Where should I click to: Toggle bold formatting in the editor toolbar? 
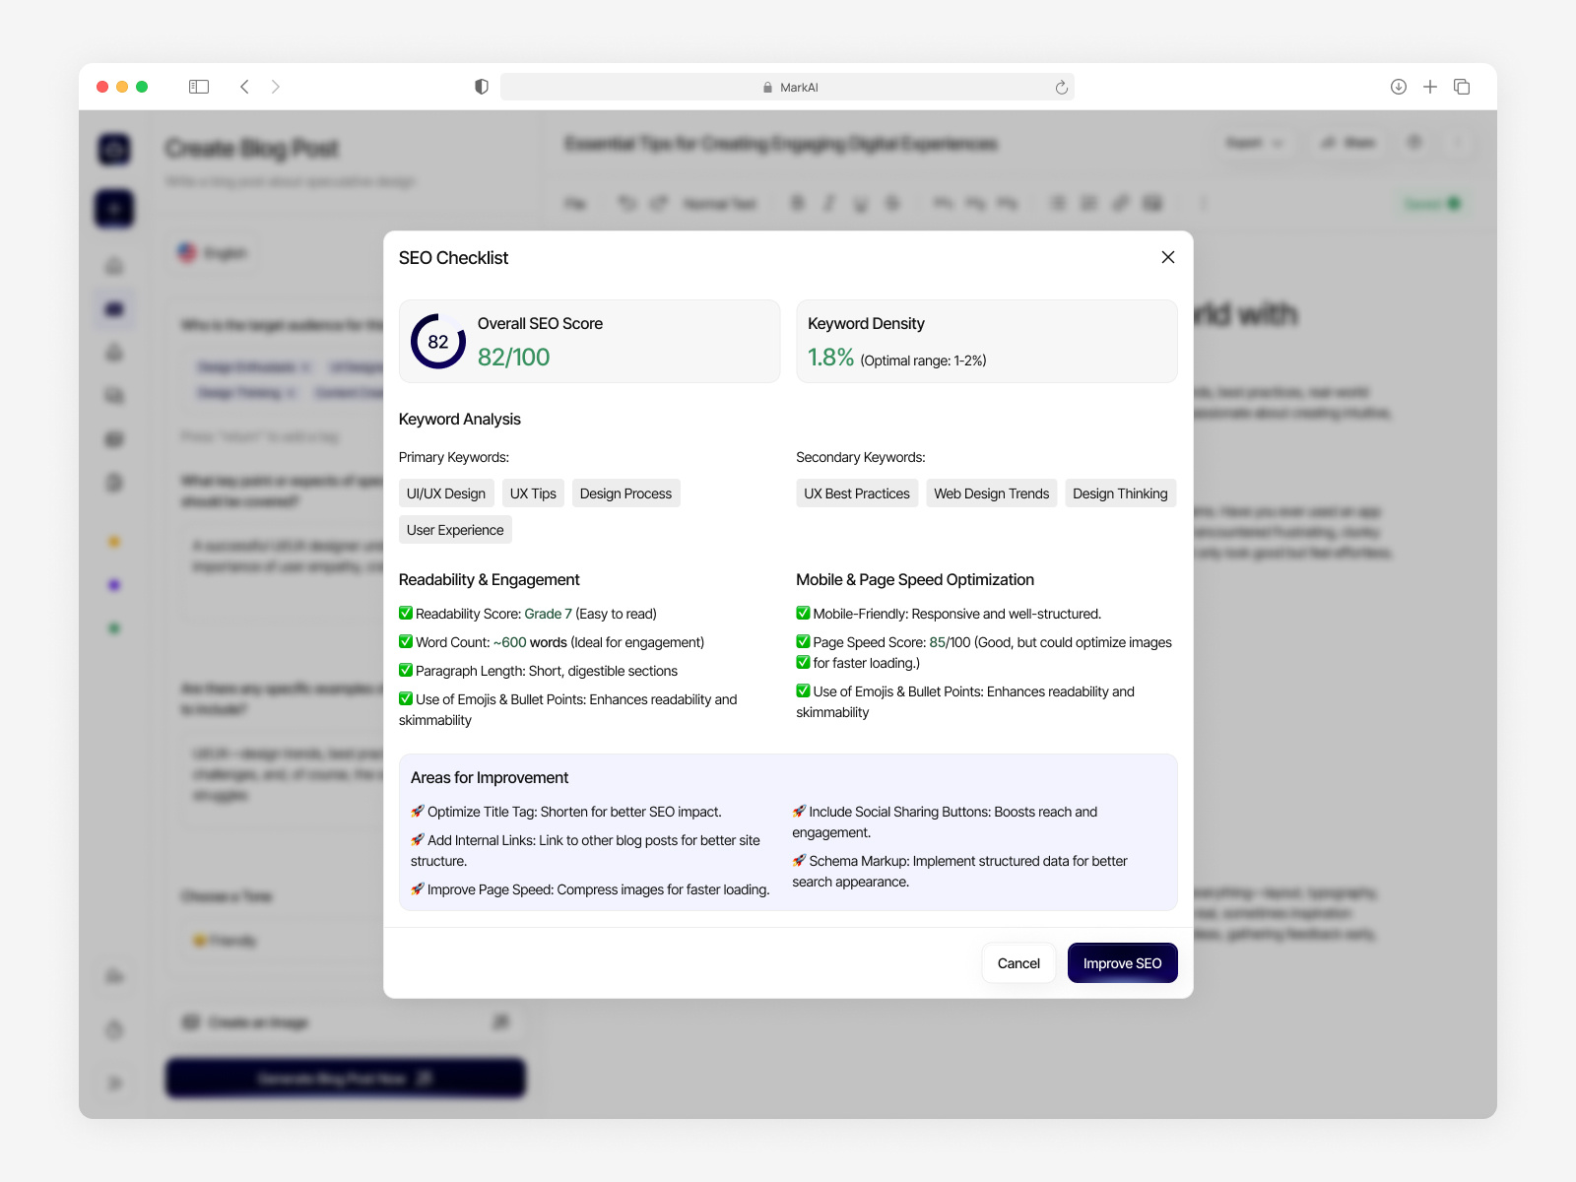tap(796, 203)
